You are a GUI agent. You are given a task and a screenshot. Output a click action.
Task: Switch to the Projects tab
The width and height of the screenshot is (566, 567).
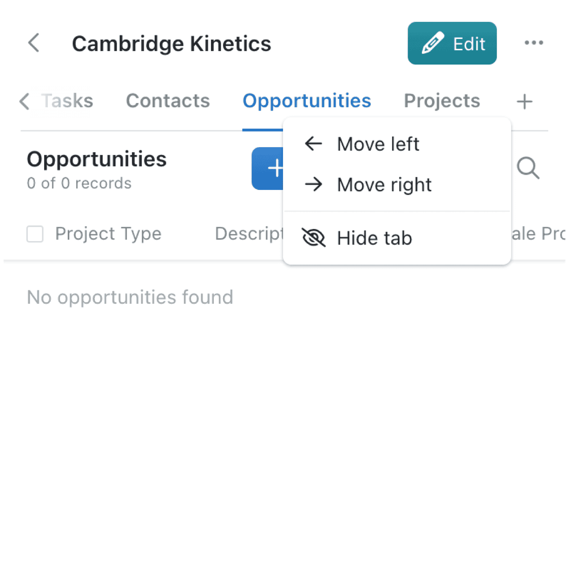[x=441, y=101]
